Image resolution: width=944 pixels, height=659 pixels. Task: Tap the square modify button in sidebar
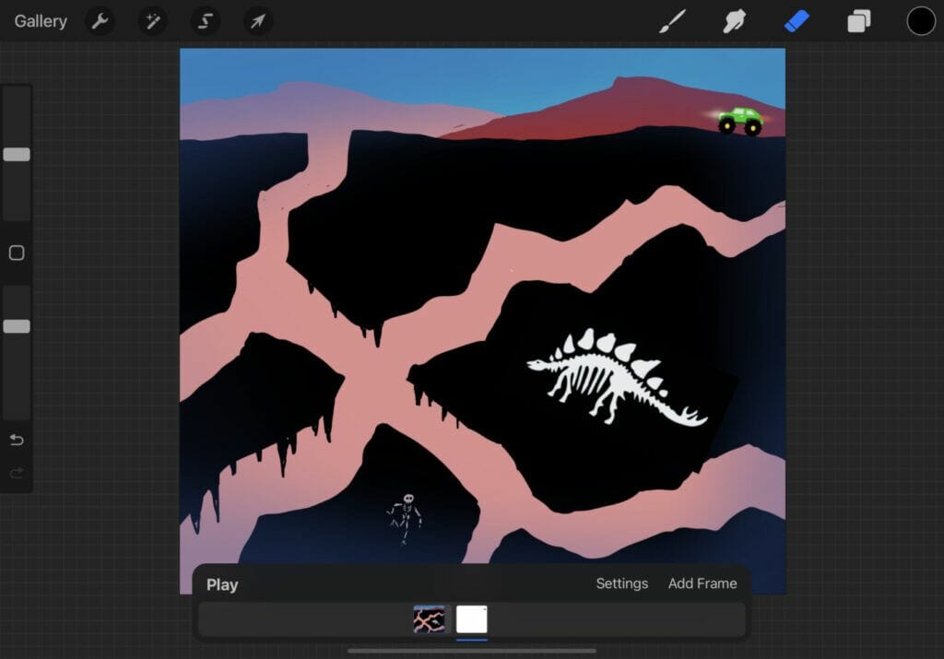tap(17, 253)
